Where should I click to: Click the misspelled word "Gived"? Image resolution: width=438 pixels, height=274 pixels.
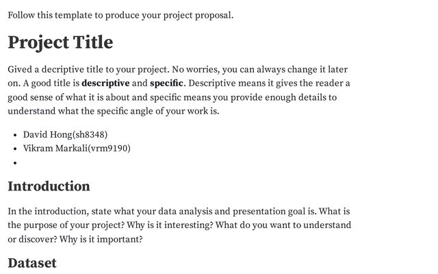point(21,70)
